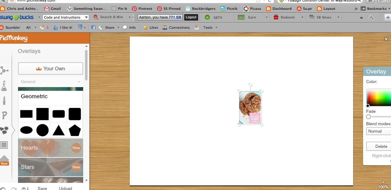The image size is (391, 190).
Task: Click the StumbleUpon thumbs-up I like it! icon
Action: click(x=56, y=28)
